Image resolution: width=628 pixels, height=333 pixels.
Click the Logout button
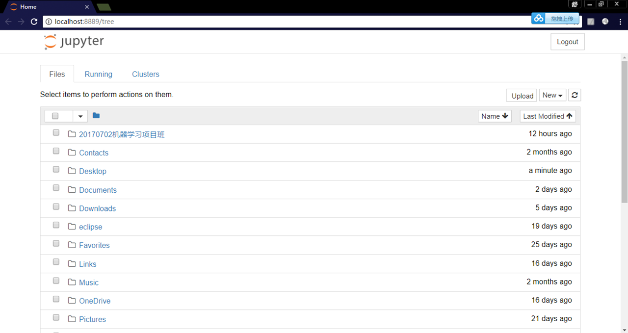(x=568, y=42)
